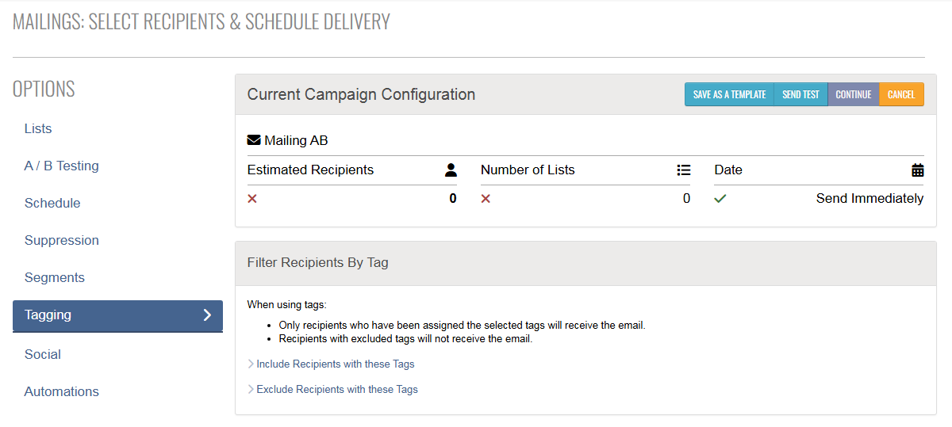Expand Include Recipients with these Tags
Image resolution: width=952 pixels, height=427 pixels.
point(331,364)
